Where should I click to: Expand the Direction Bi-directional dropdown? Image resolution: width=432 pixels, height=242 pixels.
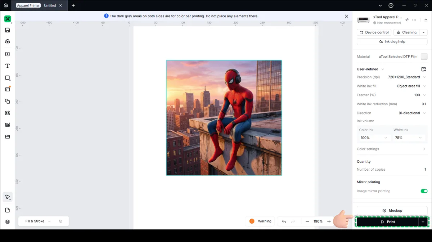(x=412, y=113)
